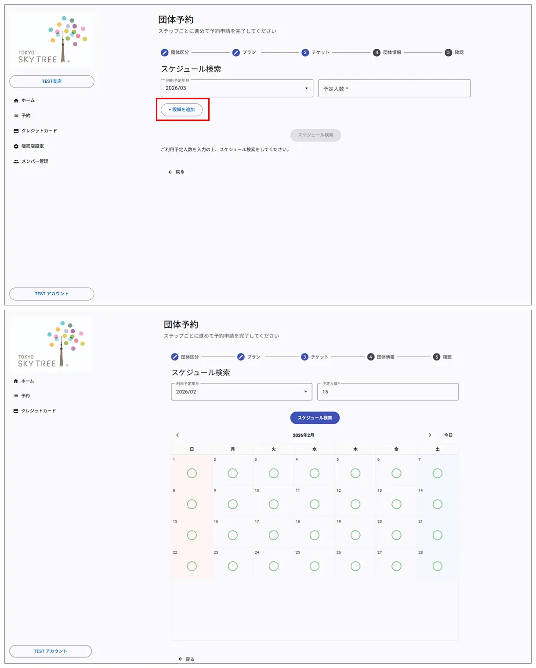Viewport: 536px width, 668px height.
Task: Click the people icon beside メンバー管理
Action: click(x=16, y=162)
